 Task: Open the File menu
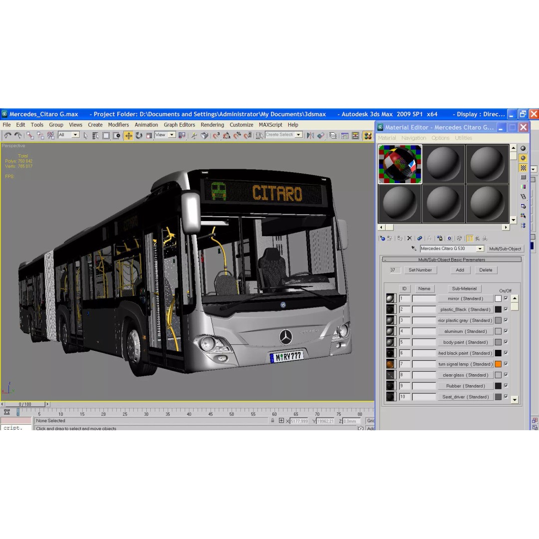[6, 125]
